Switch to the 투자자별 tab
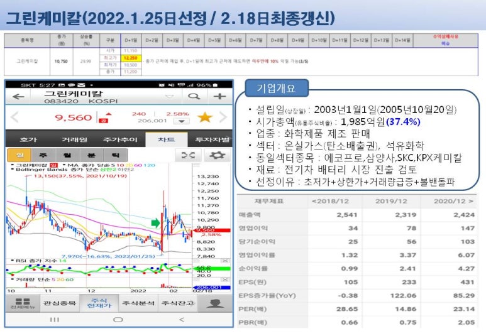Viewport: 486px width, 336px height. point(213,139)
